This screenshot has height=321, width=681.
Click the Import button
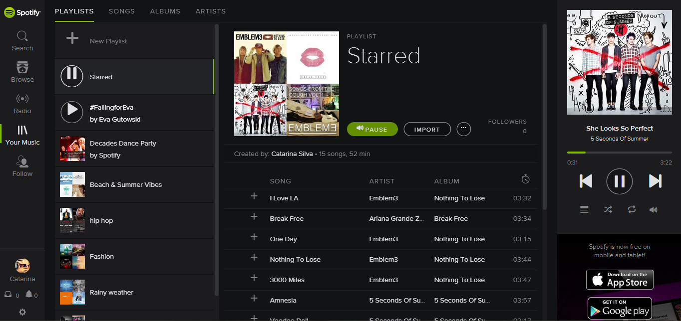(x=427, y=129)
